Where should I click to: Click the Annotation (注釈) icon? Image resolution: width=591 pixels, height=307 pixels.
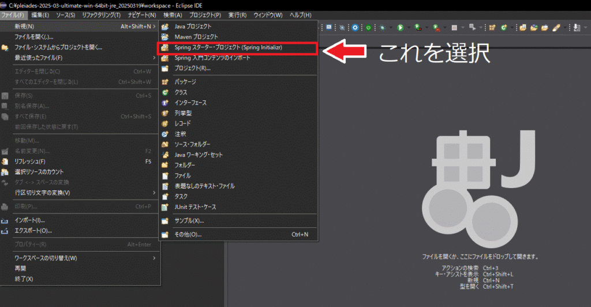pos(164,134)
